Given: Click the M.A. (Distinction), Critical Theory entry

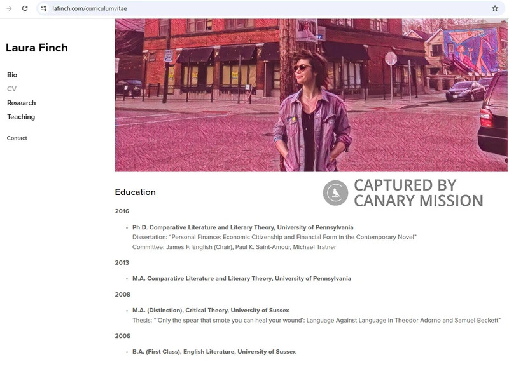Looking at the screenshot, I should click(x=211, y=311).
